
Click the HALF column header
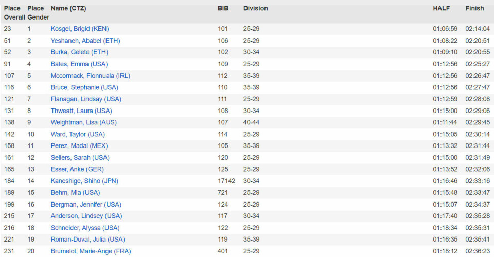click(x=440, y=8)
